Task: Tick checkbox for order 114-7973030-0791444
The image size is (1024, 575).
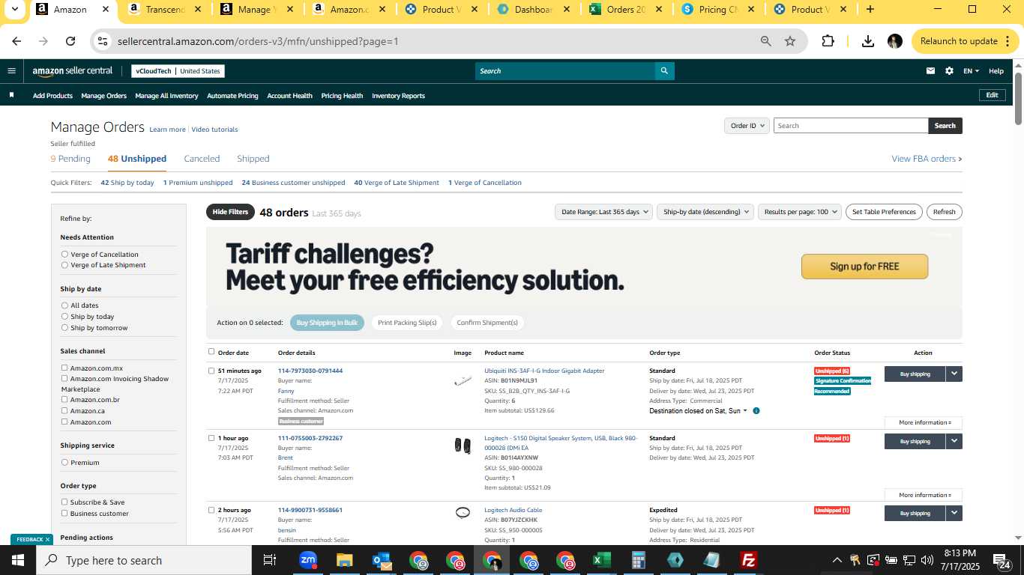Action: tap(211, 371)
